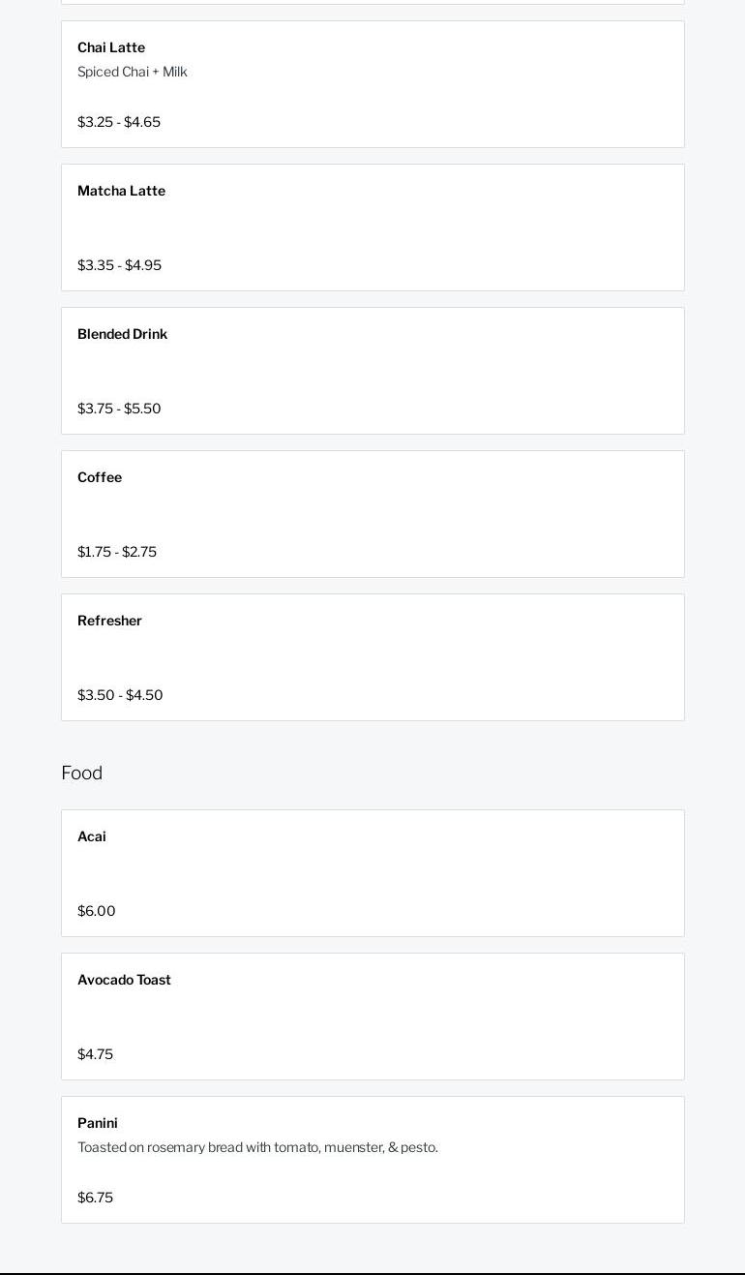This screenshot has width=745, height=1275.
Task: Select the $3.35 - $4.95 price range
Action: tap(119, 265)
